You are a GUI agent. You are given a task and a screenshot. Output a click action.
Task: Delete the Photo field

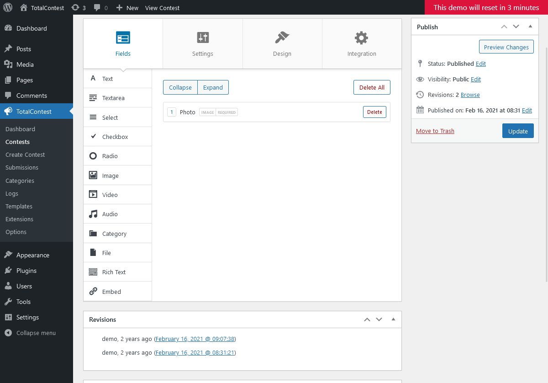tap(374, 112)
